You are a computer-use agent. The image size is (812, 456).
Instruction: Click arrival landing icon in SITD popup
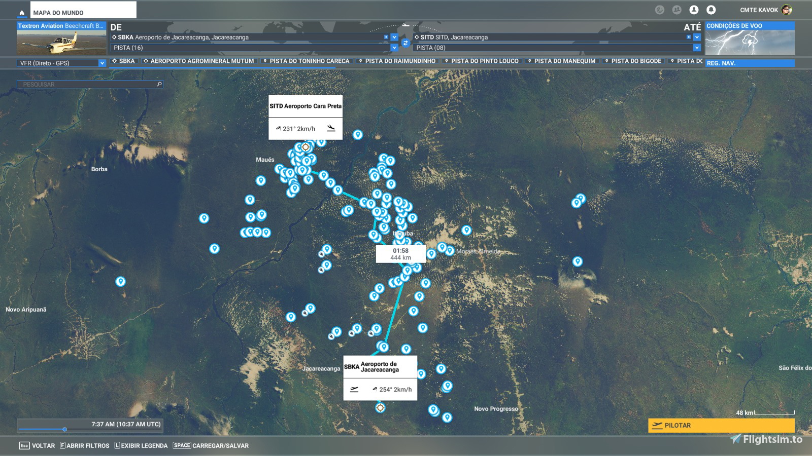point(331,128)
